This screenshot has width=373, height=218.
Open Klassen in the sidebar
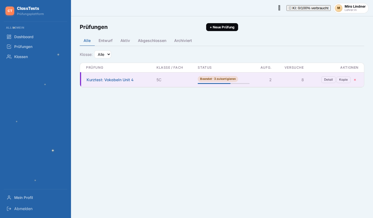click(x=35, y=57)
